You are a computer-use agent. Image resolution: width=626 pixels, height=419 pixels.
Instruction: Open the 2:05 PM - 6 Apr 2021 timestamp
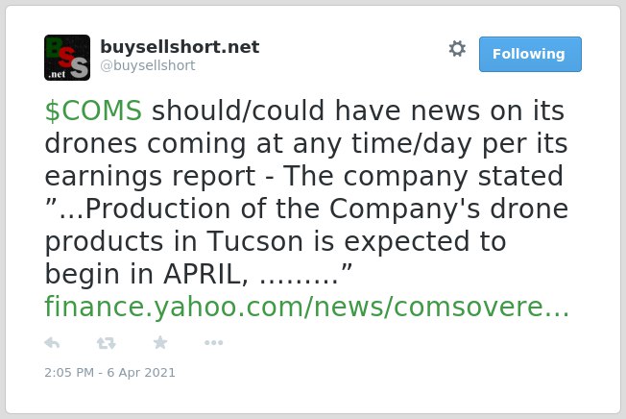click(109, 372)
